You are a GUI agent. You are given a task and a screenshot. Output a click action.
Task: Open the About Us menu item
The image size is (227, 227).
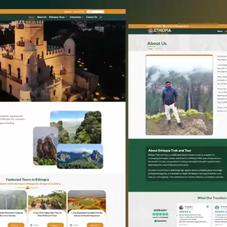(42, 17)
